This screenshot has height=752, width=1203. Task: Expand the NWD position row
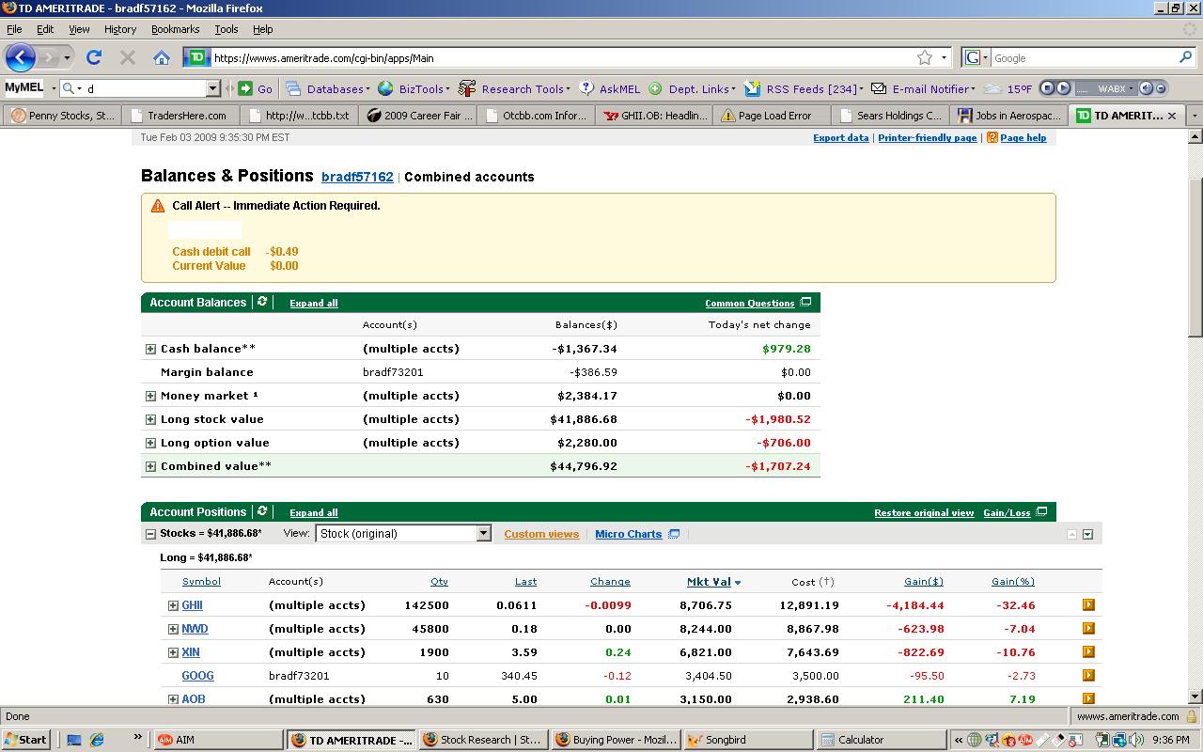pyautogui.click(x=173, y=629)
